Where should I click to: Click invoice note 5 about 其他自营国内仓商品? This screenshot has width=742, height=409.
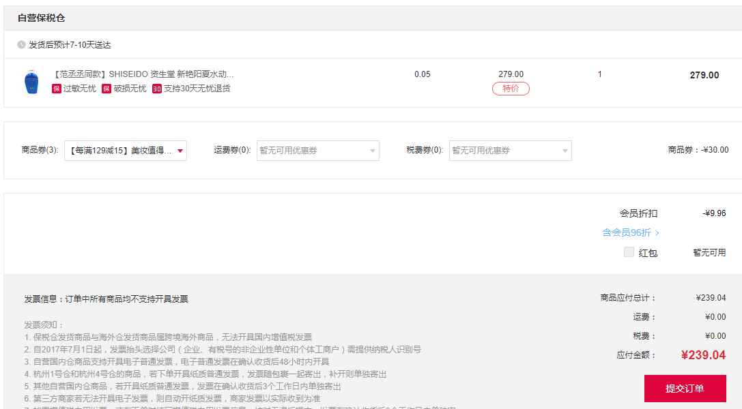(x=183, y=387)
